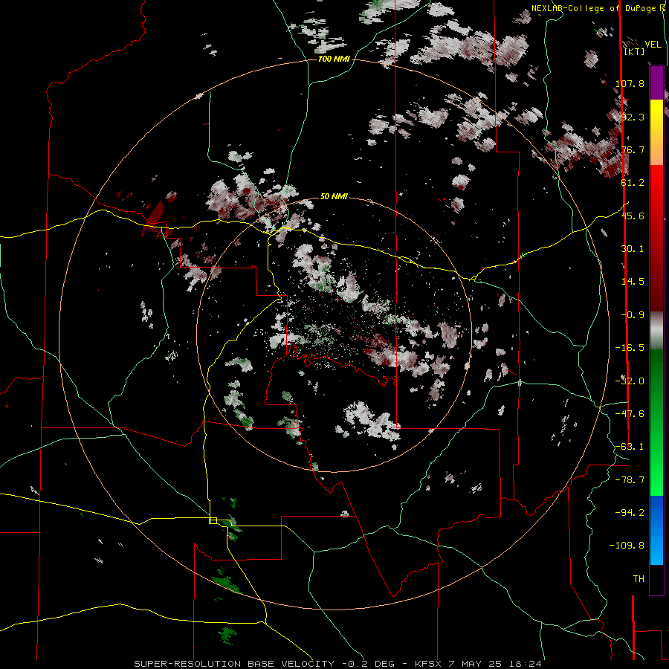Click the 30.1 legend value
Screen dimensions: 669x669
633,249
